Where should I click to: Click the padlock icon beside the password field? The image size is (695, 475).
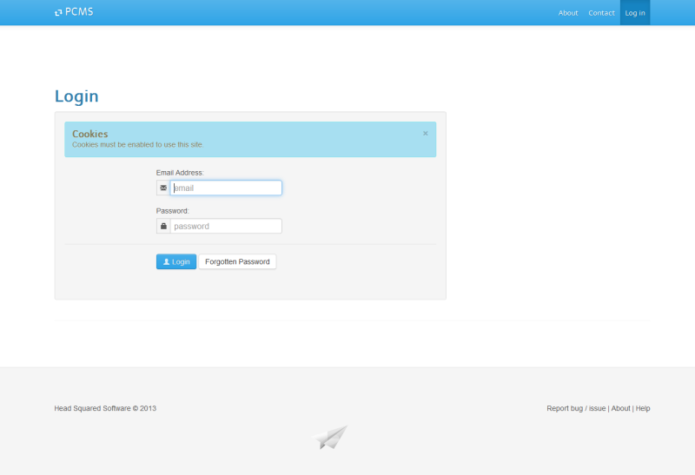(163, 227)
